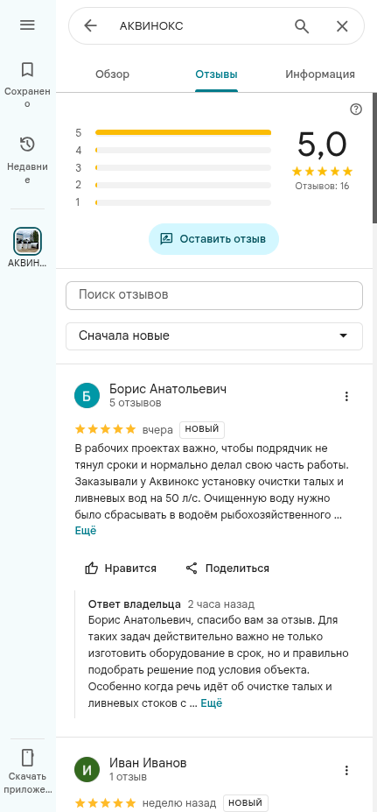Expand the owner's reply with Ещё
Screen dimensions: 377x812
[212, 703]
